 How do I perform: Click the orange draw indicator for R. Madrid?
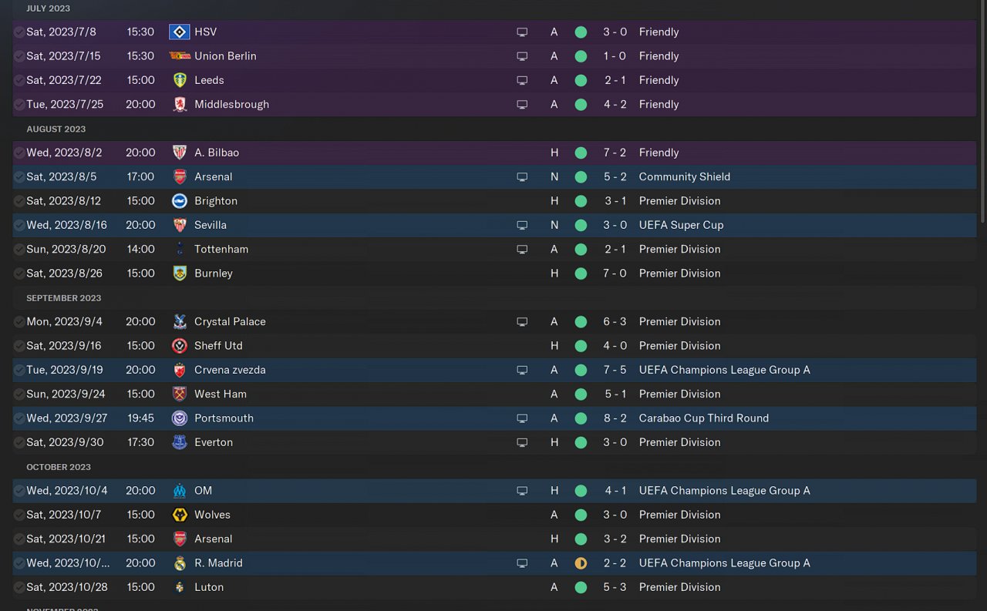(x=581, y=563)
